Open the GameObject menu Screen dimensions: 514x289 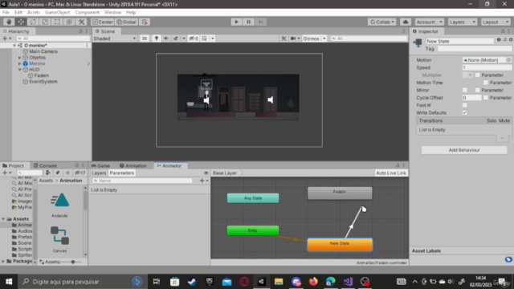coord(57,13)
